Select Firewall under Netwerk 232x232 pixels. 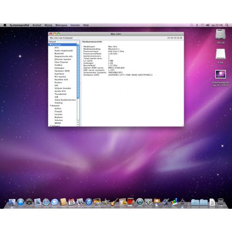pos(58,111)
